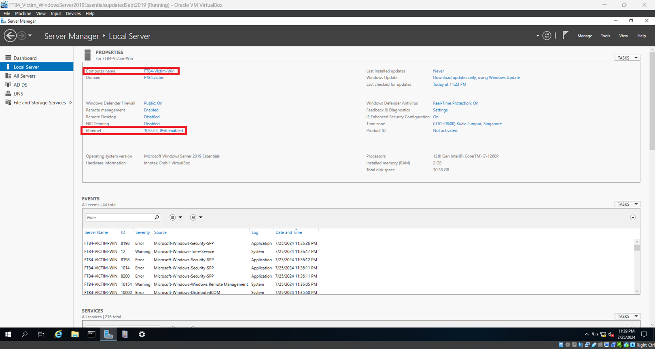Screen dimensions: 655x349
Task: Click the forward navigation arrow in Server Manager
Action: click(x=22, y=36)
